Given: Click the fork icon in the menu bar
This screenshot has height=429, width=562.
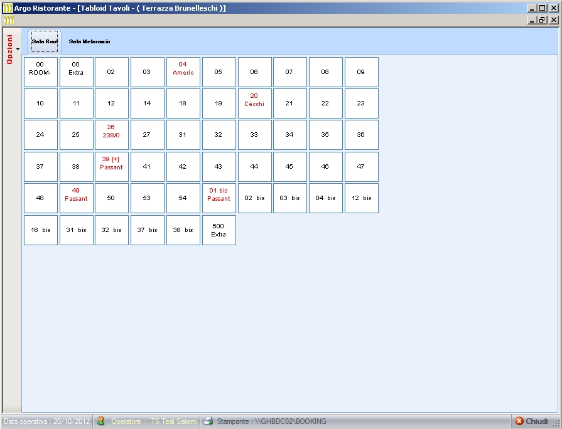Looking at the screenshot, I should tap(9, 19).
